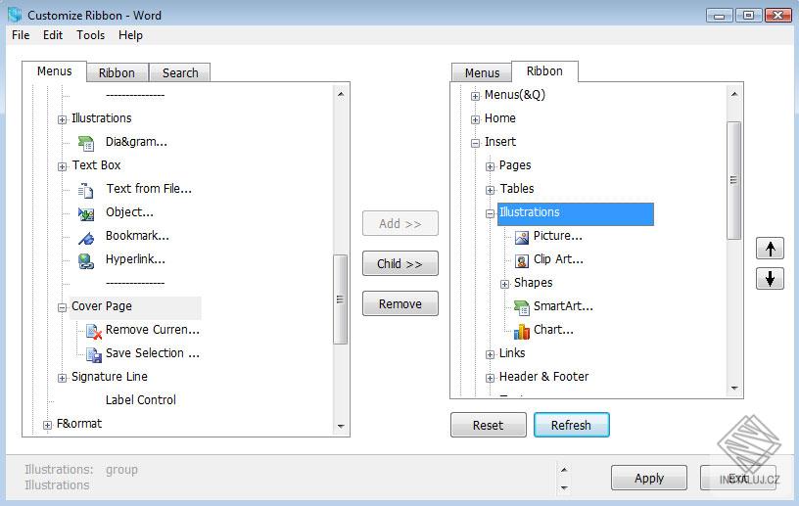Click the Object item icon

85,213
